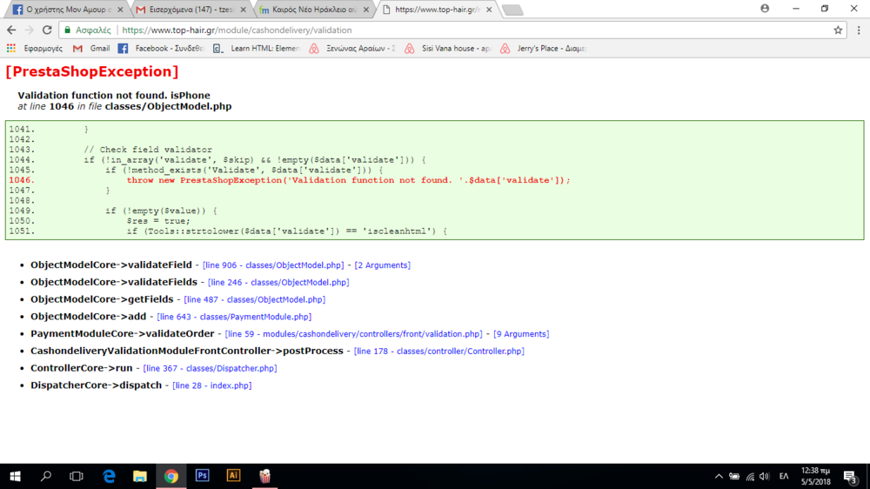Open a new tab button
The height and width of the screenshot is (489, 870).
(x=512, y=10)
